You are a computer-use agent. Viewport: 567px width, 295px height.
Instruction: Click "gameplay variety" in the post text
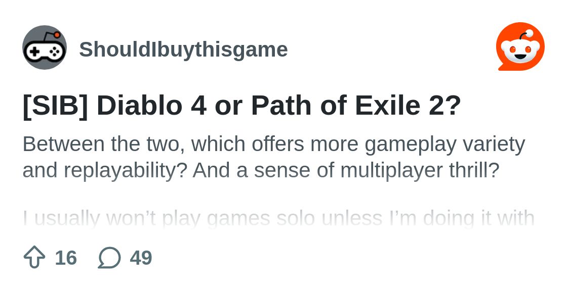[x=445, y=144]
